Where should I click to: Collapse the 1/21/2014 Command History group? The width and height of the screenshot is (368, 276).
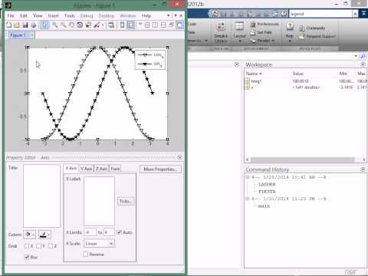click(x=247, y=199)
